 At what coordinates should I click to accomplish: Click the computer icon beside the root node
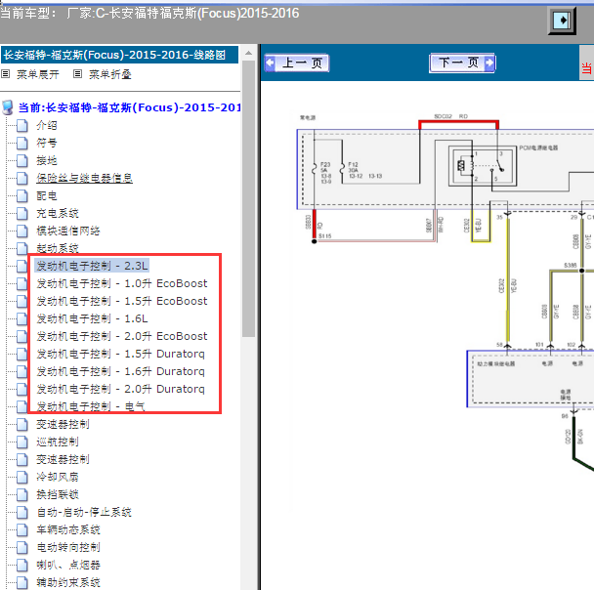8,107
